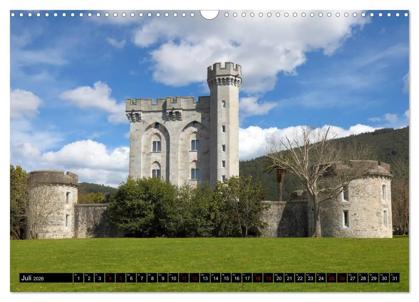The width and height of the screenshot is (419, 302).
Task: Click red Sunday date 26
Action: point(342,278)
